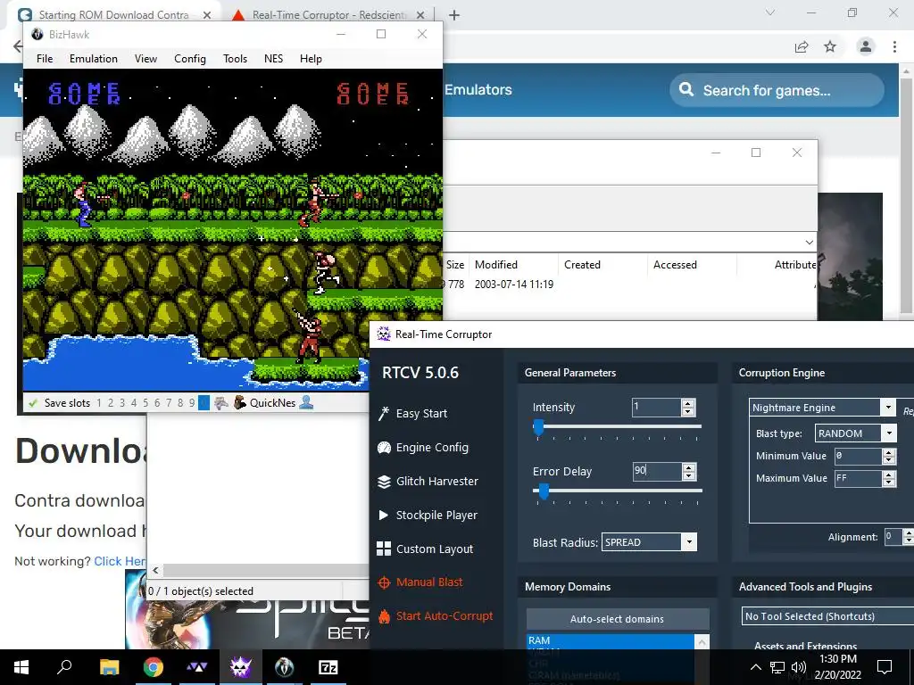Open File Explorer from taskbar
Viewport: 914px width, 685px height.
[109, 667]
